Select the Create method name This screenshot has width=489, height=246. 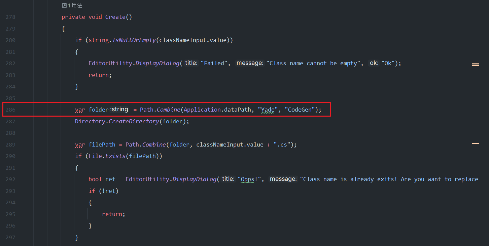115,17
